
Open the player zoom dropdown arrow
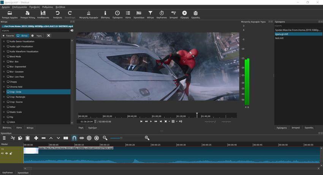pyautogui.click(x=169, y=121)
